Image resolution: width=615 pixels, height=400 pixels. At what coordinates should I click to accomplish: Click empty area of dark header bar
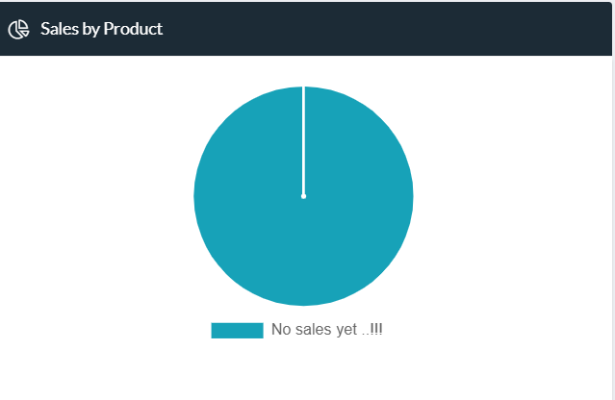(x=384, y=29)
